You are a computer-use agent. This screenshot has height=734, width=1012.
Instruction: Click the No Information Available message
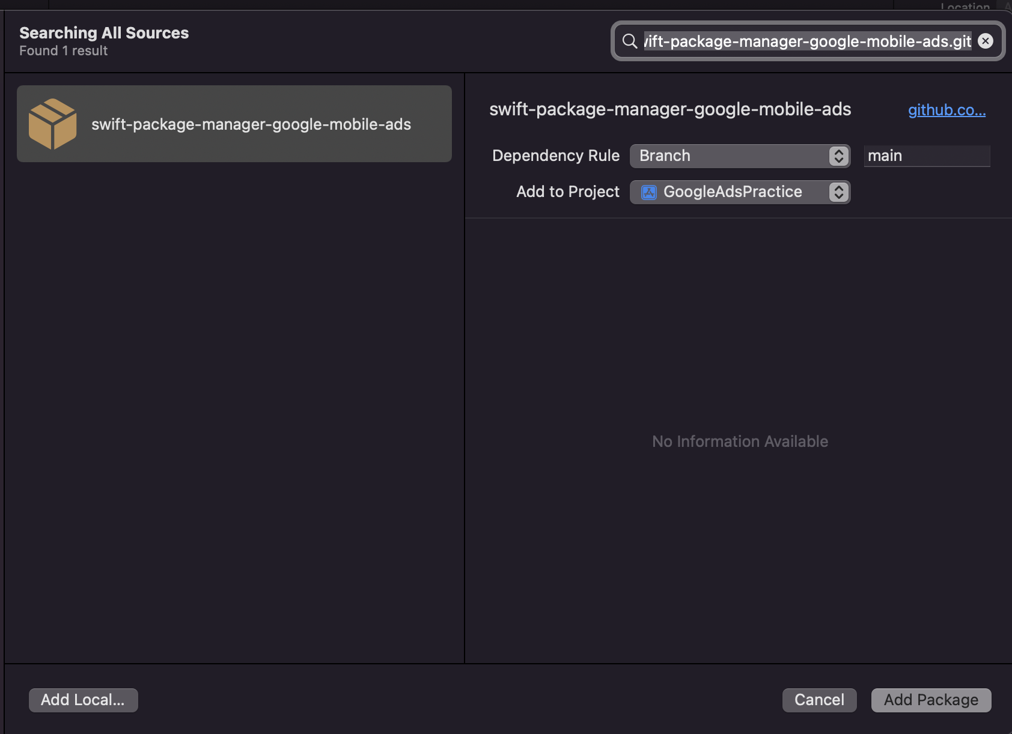pyautogui.click(x=740, y=441)
